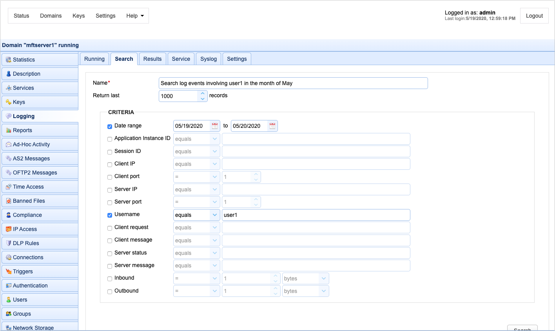Enable the Client IP checkbox
Viewport: 555px width, 331px height.
click(x=110, y=164)
